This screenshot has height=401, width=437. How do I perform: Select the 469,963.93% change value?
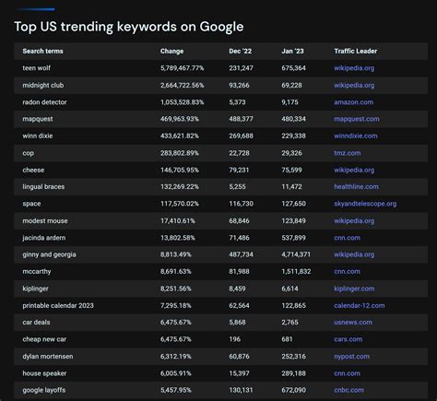tap(180, 119)
